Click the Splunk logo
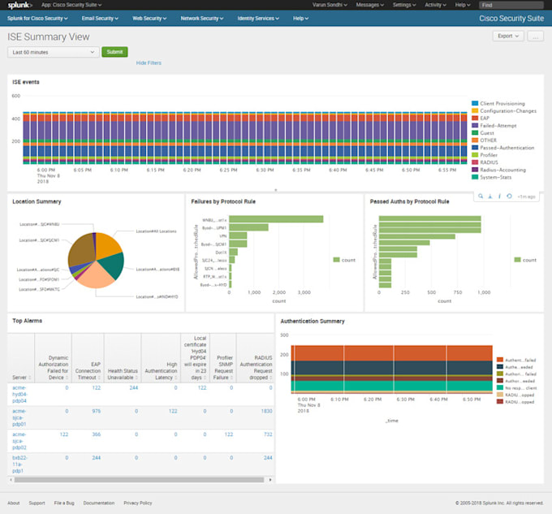The width and height of the screenshot is (552, 514). click(x=19, y=5)
